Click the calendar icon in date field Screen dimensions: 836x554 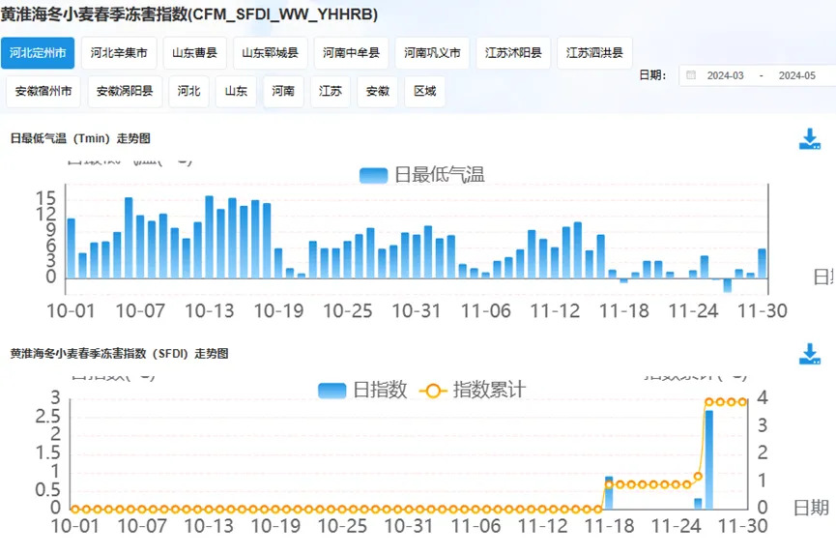[x=691, y=75]
